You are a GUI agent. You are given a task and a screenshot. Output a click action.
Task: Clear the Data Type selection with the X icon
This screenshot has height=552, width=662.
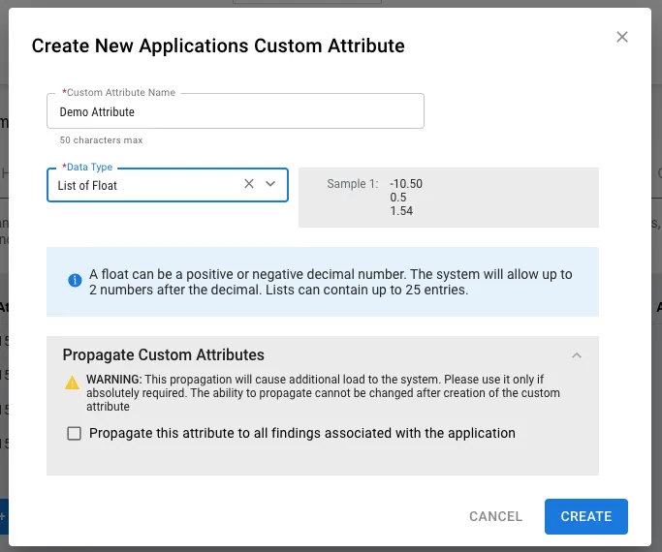[249, 183]
